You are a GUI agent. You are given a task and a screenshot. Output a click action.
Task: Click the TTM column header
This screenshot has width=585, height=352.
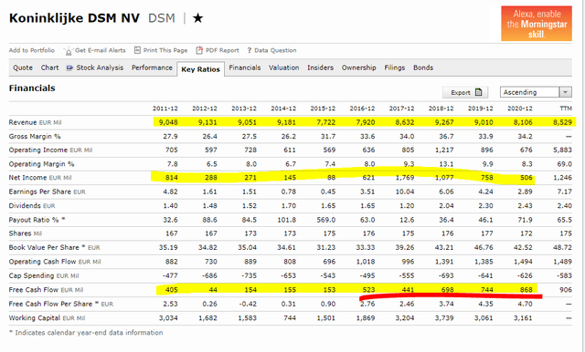[x=566, y=109]
